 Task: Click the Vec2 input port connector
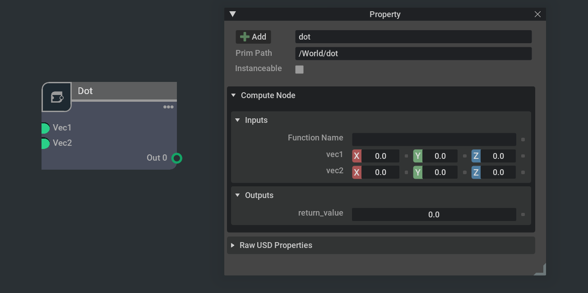pyautogui.click(x=45, y=144)
